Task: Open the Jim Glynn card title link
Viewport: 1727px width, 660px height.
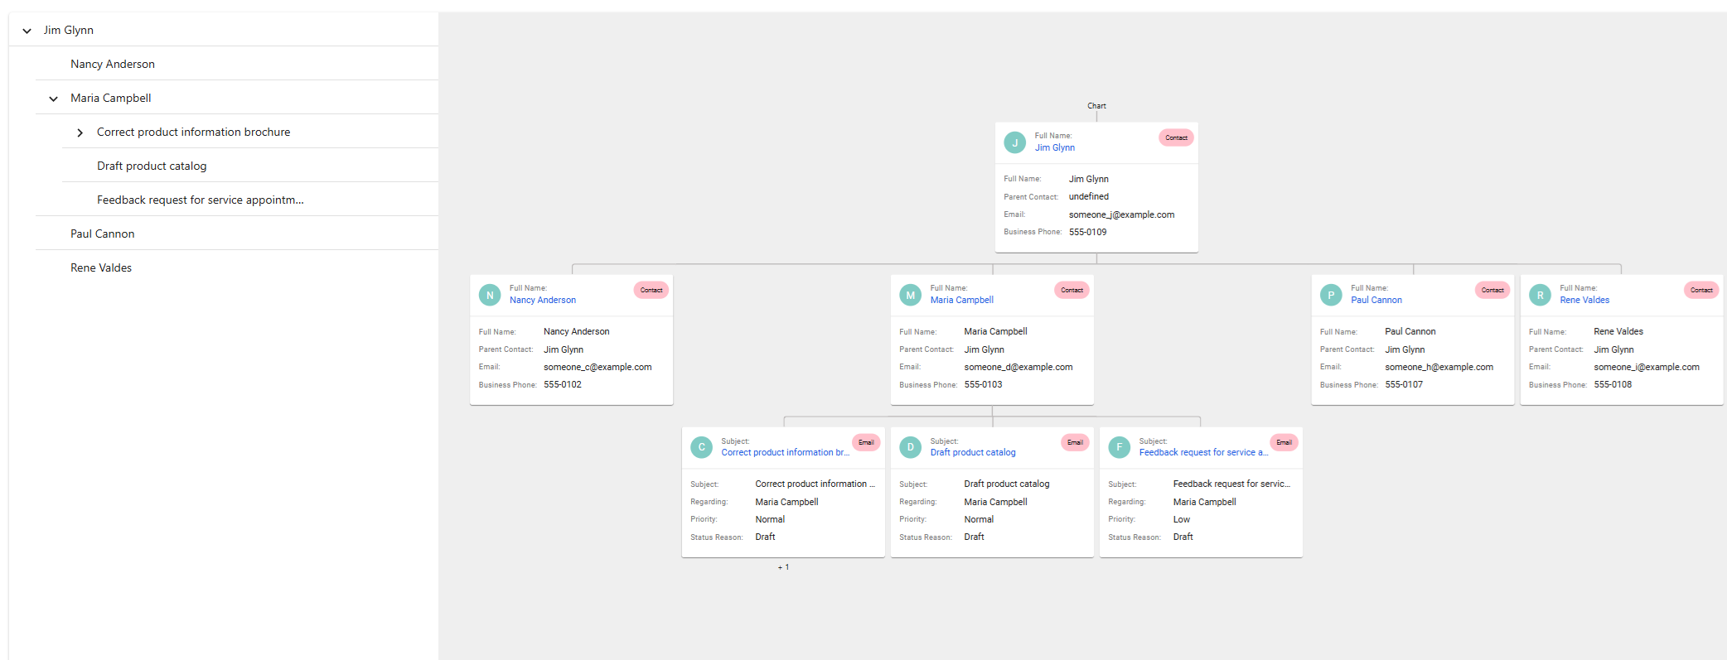Action: (1054, 147)
